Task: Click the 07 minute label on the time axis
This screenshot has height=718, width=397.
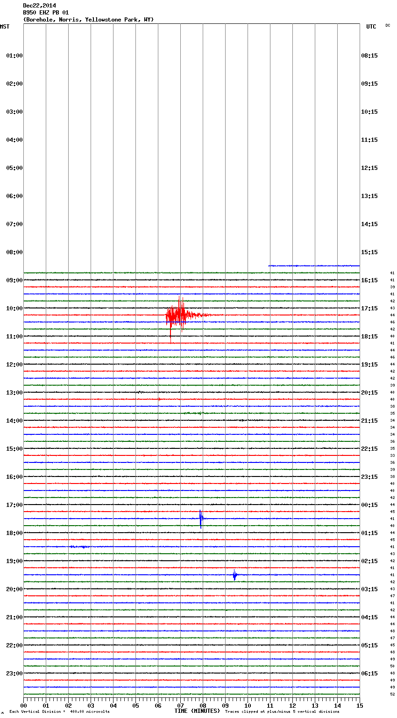Action: pyautogui.click(x=180, y=706)
